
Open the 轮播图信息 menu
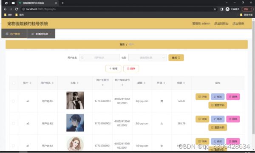coord(41,34)
